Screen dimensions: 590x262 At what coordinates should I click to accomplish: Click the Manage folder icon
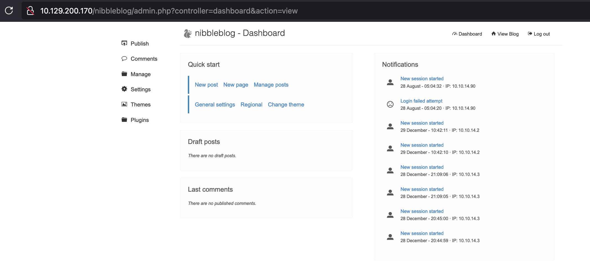click(124, 74)
